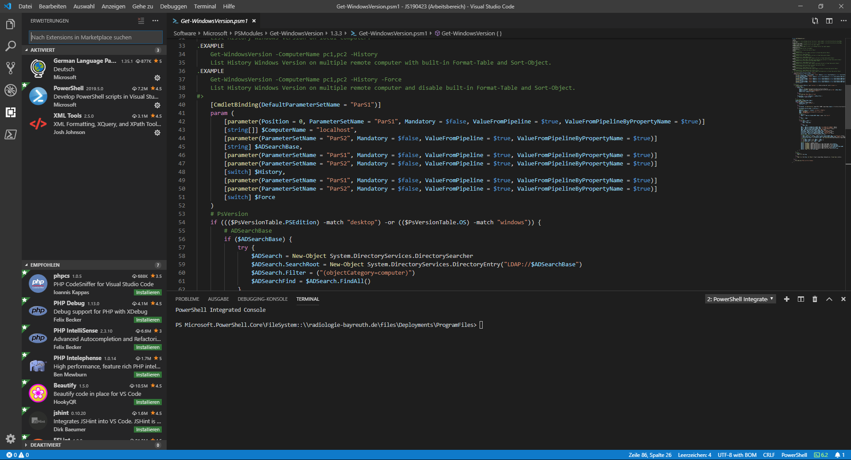Switch to the AUSGABE panel tab
Screen dimensions: 851x460
pyautogui.click(x=218, y=299)
